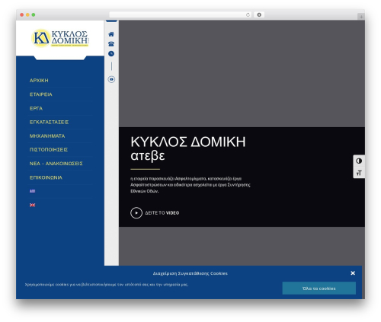Open ΝΕΑ - ΑΝΑΚΟΙΝΩΣΕΙΣ page
This screenshot has width=381, height=322.
56,164
